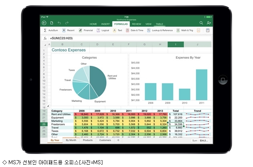Click the fx insert function icon
The width and height of the screenshot is (253, 167).
[45, 38]
